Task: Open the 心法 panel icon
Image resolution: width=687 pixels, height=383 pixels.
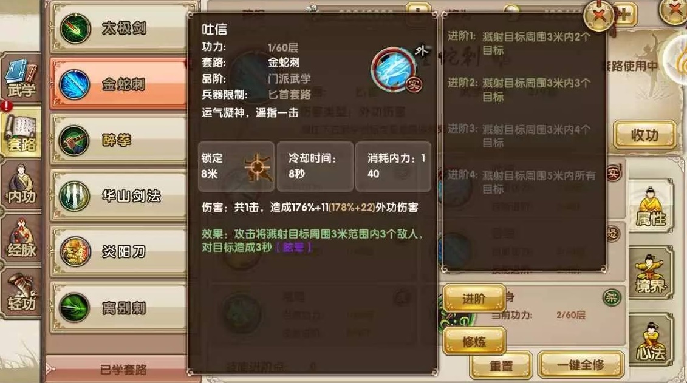Action: click(651, 340)
